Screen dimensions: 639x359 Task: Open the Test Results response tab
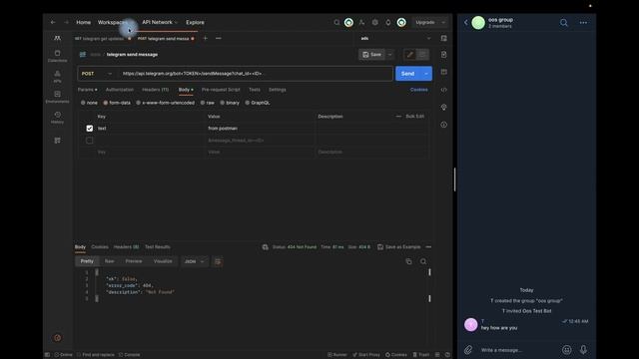click(x=158, y=247)
